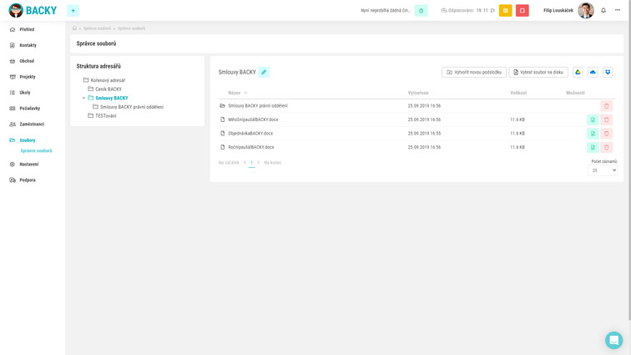Open Kontakty in the sidebar
This screenshot has width=631, height=355.
coord(28,45)
